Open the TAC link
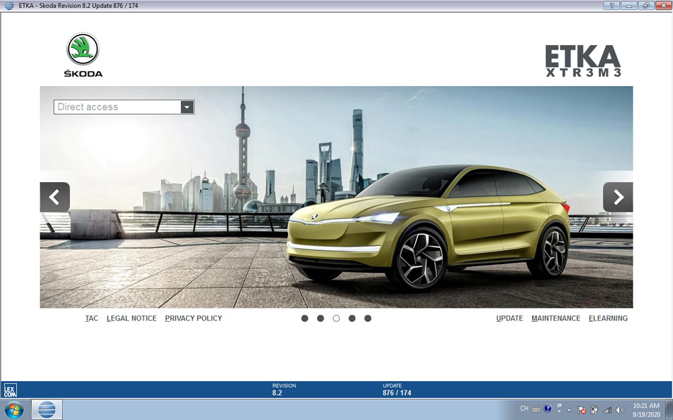Image resolution: width=673 pixels, height=420 pixels. pos(92,319)
